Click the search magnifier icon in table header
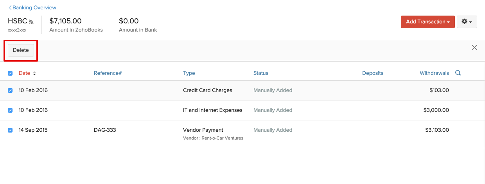The image size is (485, 184). (x=458, y=73)
